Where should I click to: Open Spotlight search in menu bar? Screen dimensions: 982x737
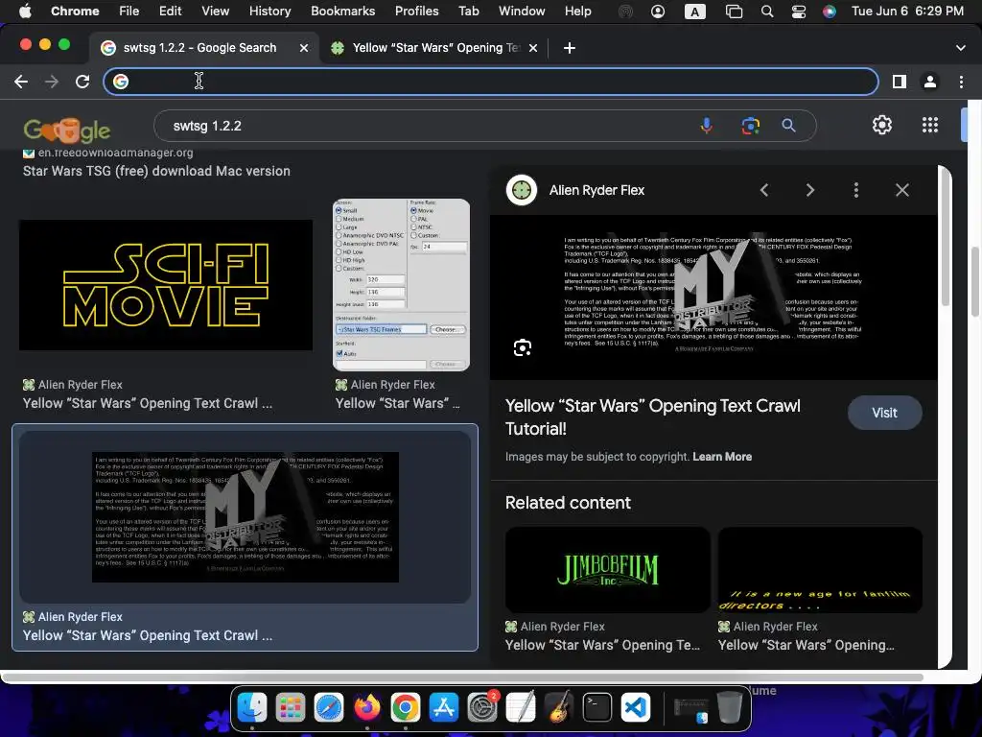coord(767,12)
